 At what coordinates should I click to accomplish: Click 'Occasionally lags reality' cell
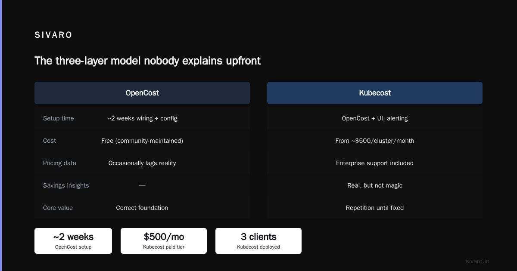click(x=142, y=163)
